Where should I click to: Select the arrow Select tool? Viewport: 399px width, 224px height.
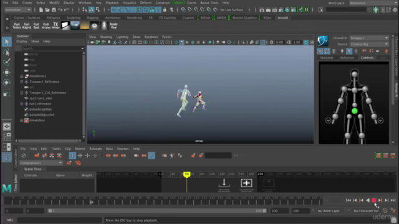click(7, 42)
